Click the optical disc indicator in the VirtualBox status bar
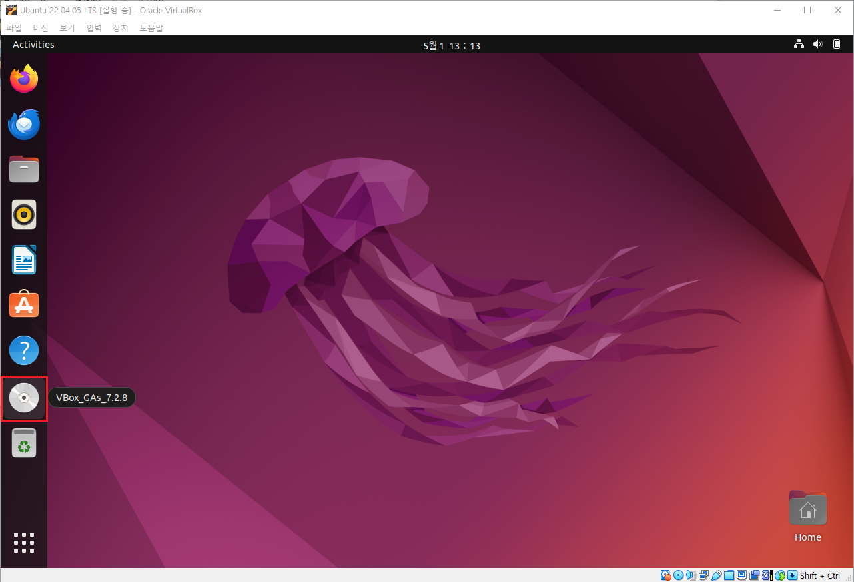Screen dimensions: 854x582 (x=678, y=575)
